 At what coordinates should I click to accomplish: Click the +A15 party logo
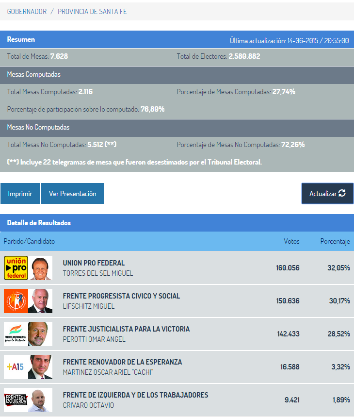(x=16, y=367)
